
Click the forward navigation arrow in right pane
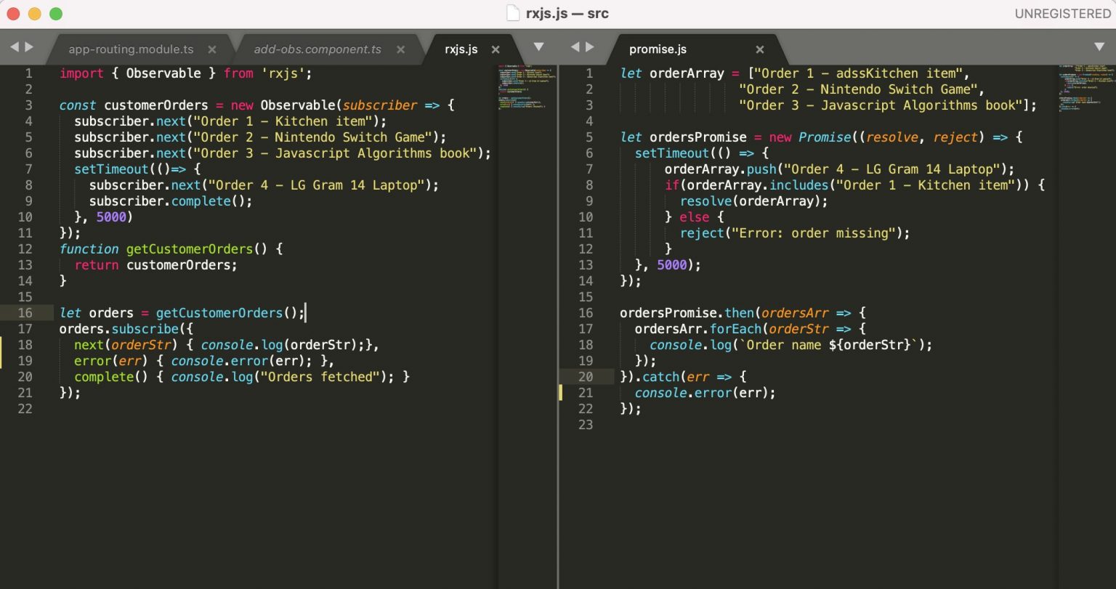590,46
